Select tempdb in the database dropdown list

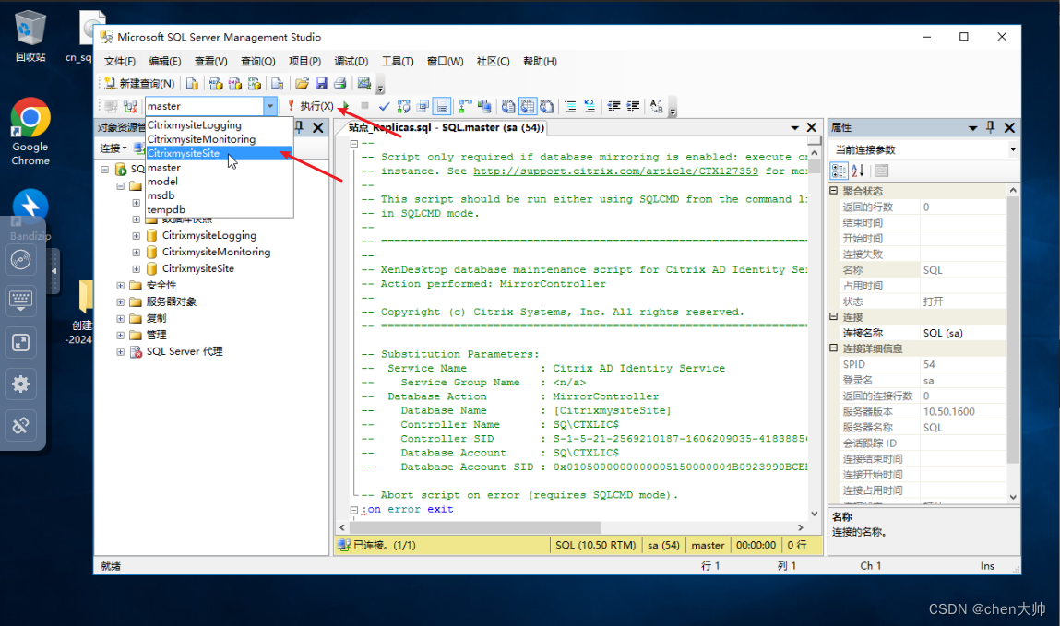pyautogui.click(x=219, y=209)
